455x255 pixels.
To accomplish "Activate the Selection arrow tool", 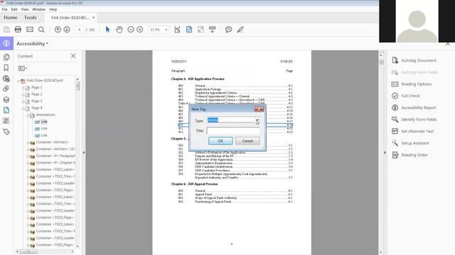I will coord(107,30).
